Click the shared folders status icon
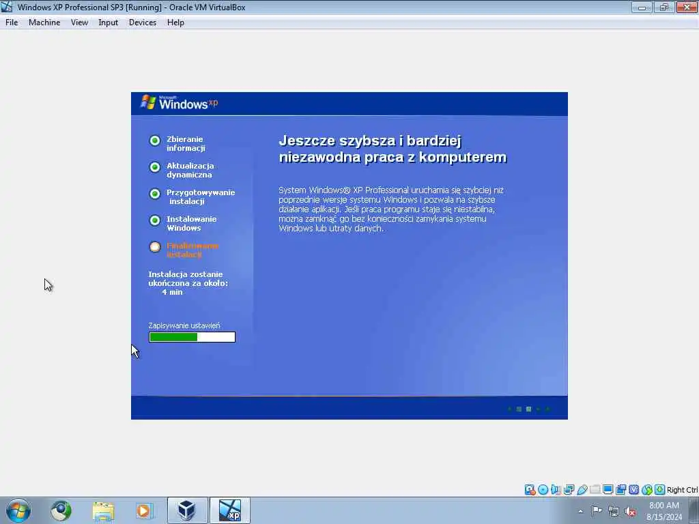699x524 pixels. pyautogui.click(x=595, y=490)
